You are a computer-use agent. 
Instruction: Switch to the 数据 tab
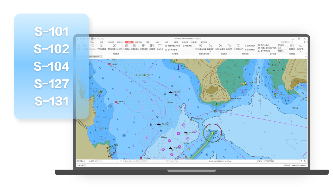101,42
